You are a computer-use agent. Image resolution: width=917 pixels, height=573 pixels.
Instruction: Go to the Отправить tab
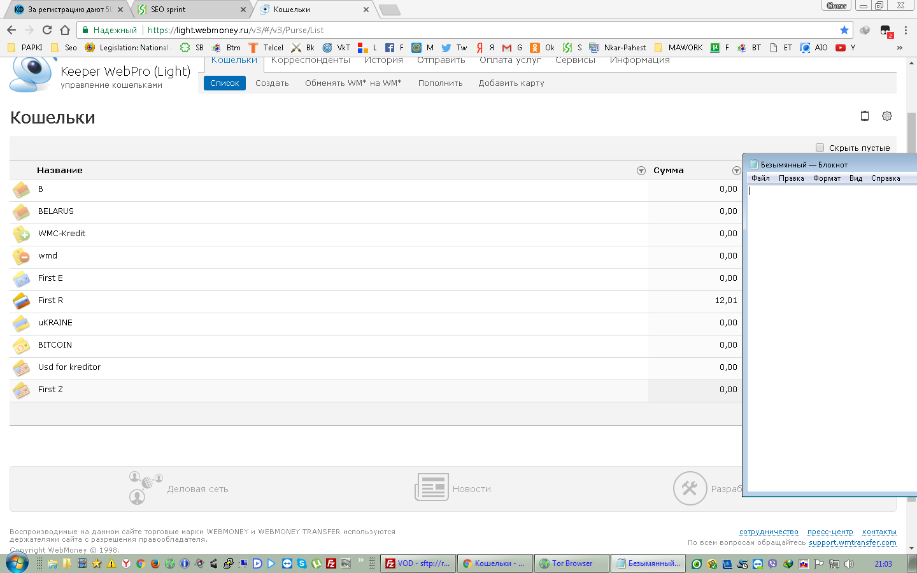(x=441, y=60)
